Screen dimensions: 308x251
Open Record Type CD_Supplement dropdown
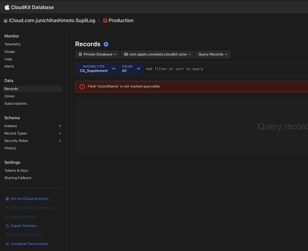(x=97, y=69)
